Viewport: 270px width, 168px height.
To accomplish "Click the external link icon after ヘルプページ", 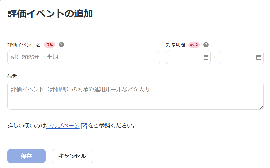I will 84,126.
